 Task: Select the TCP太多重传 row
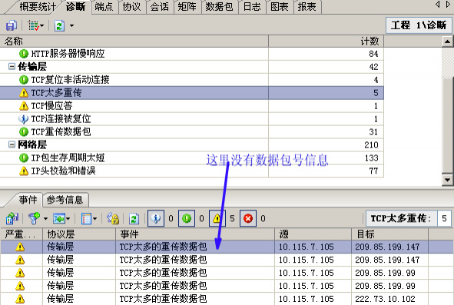[192, 93]
